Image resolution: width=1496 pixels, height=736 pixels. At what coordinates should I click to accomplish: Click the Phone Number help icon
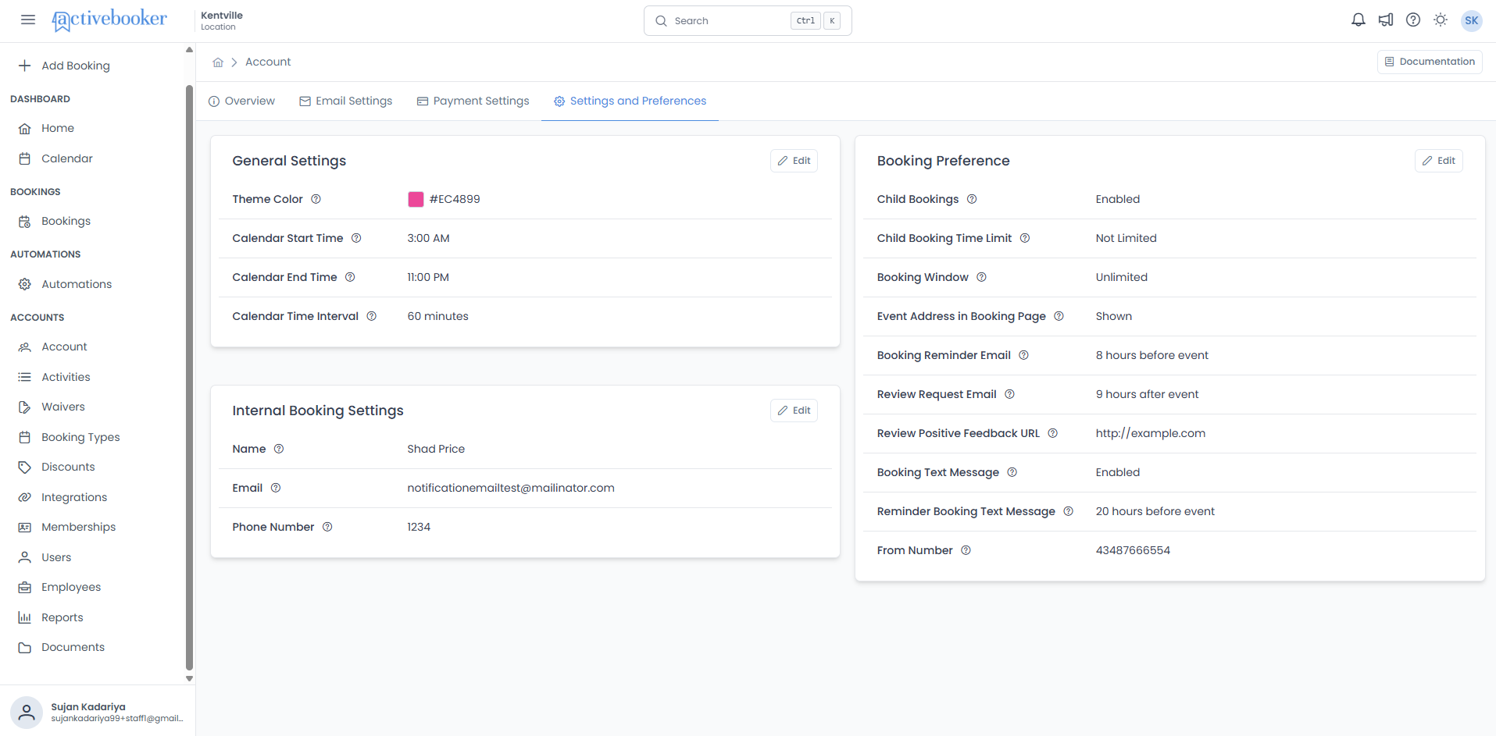click(x=327, y=527)
